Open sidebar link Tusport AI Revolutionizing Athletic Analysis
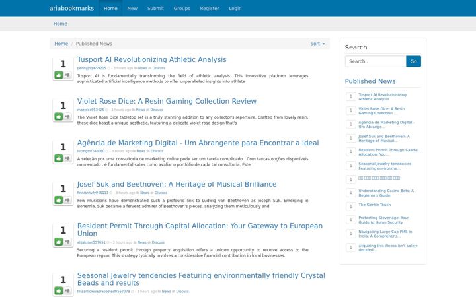Viewport: 476px width, 297px height. click(x=382, y=97)
